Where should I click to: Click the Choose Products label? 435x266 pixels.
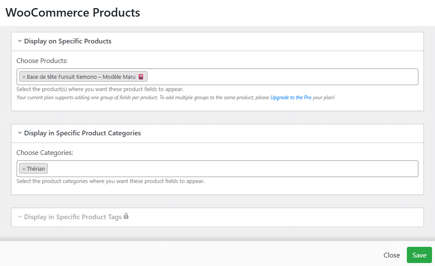(42, 61)
